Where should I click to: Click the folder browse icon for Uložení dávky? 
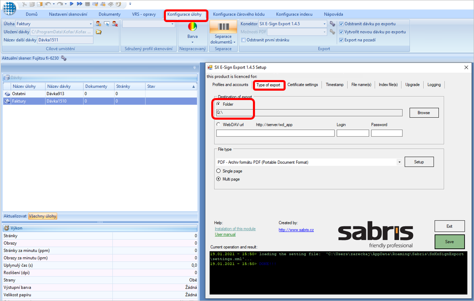98,32
